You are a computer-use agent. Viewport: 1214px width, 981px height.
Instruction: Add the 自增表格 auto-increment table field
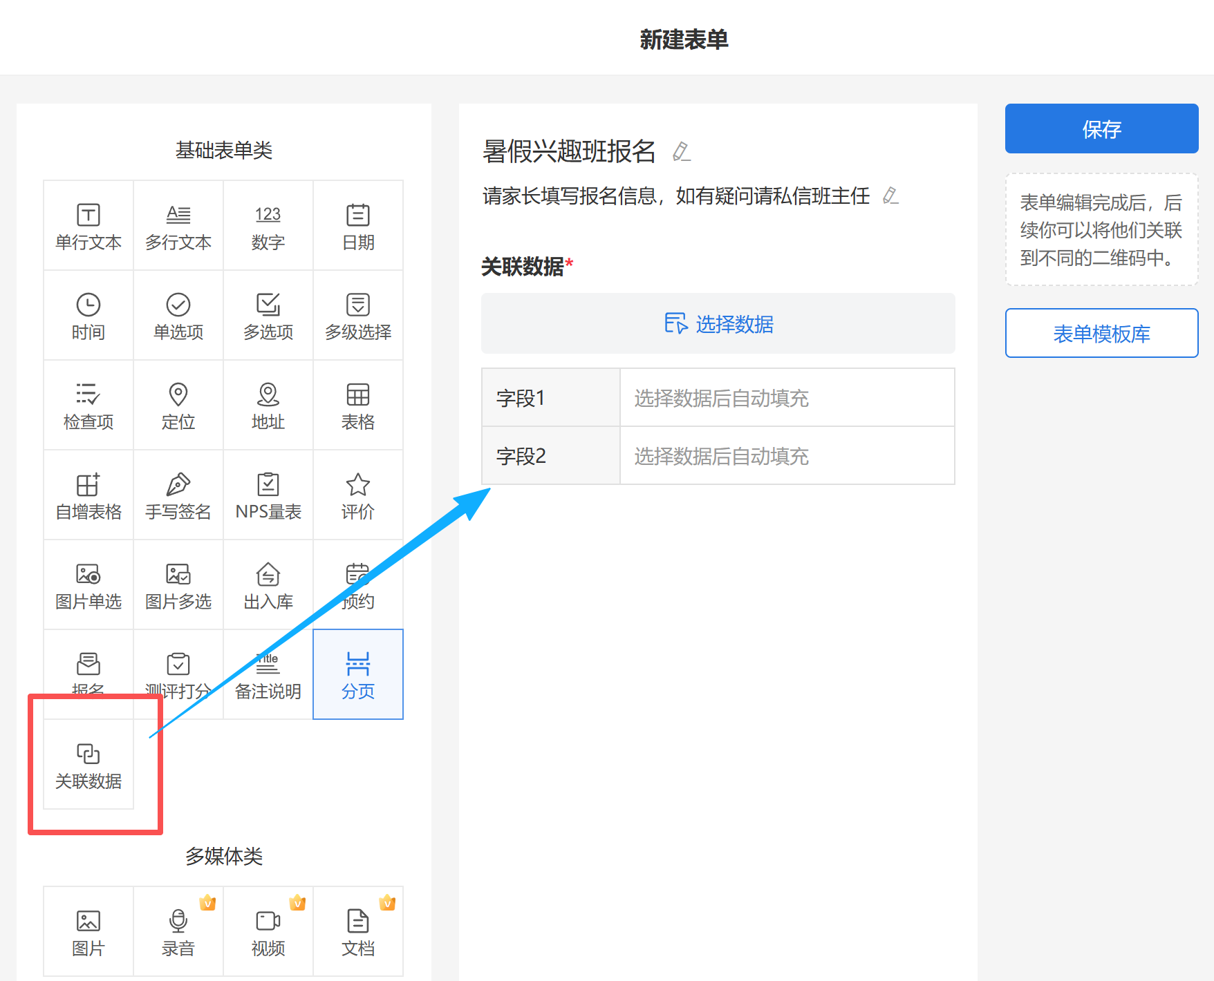click(x=88, y=495)
